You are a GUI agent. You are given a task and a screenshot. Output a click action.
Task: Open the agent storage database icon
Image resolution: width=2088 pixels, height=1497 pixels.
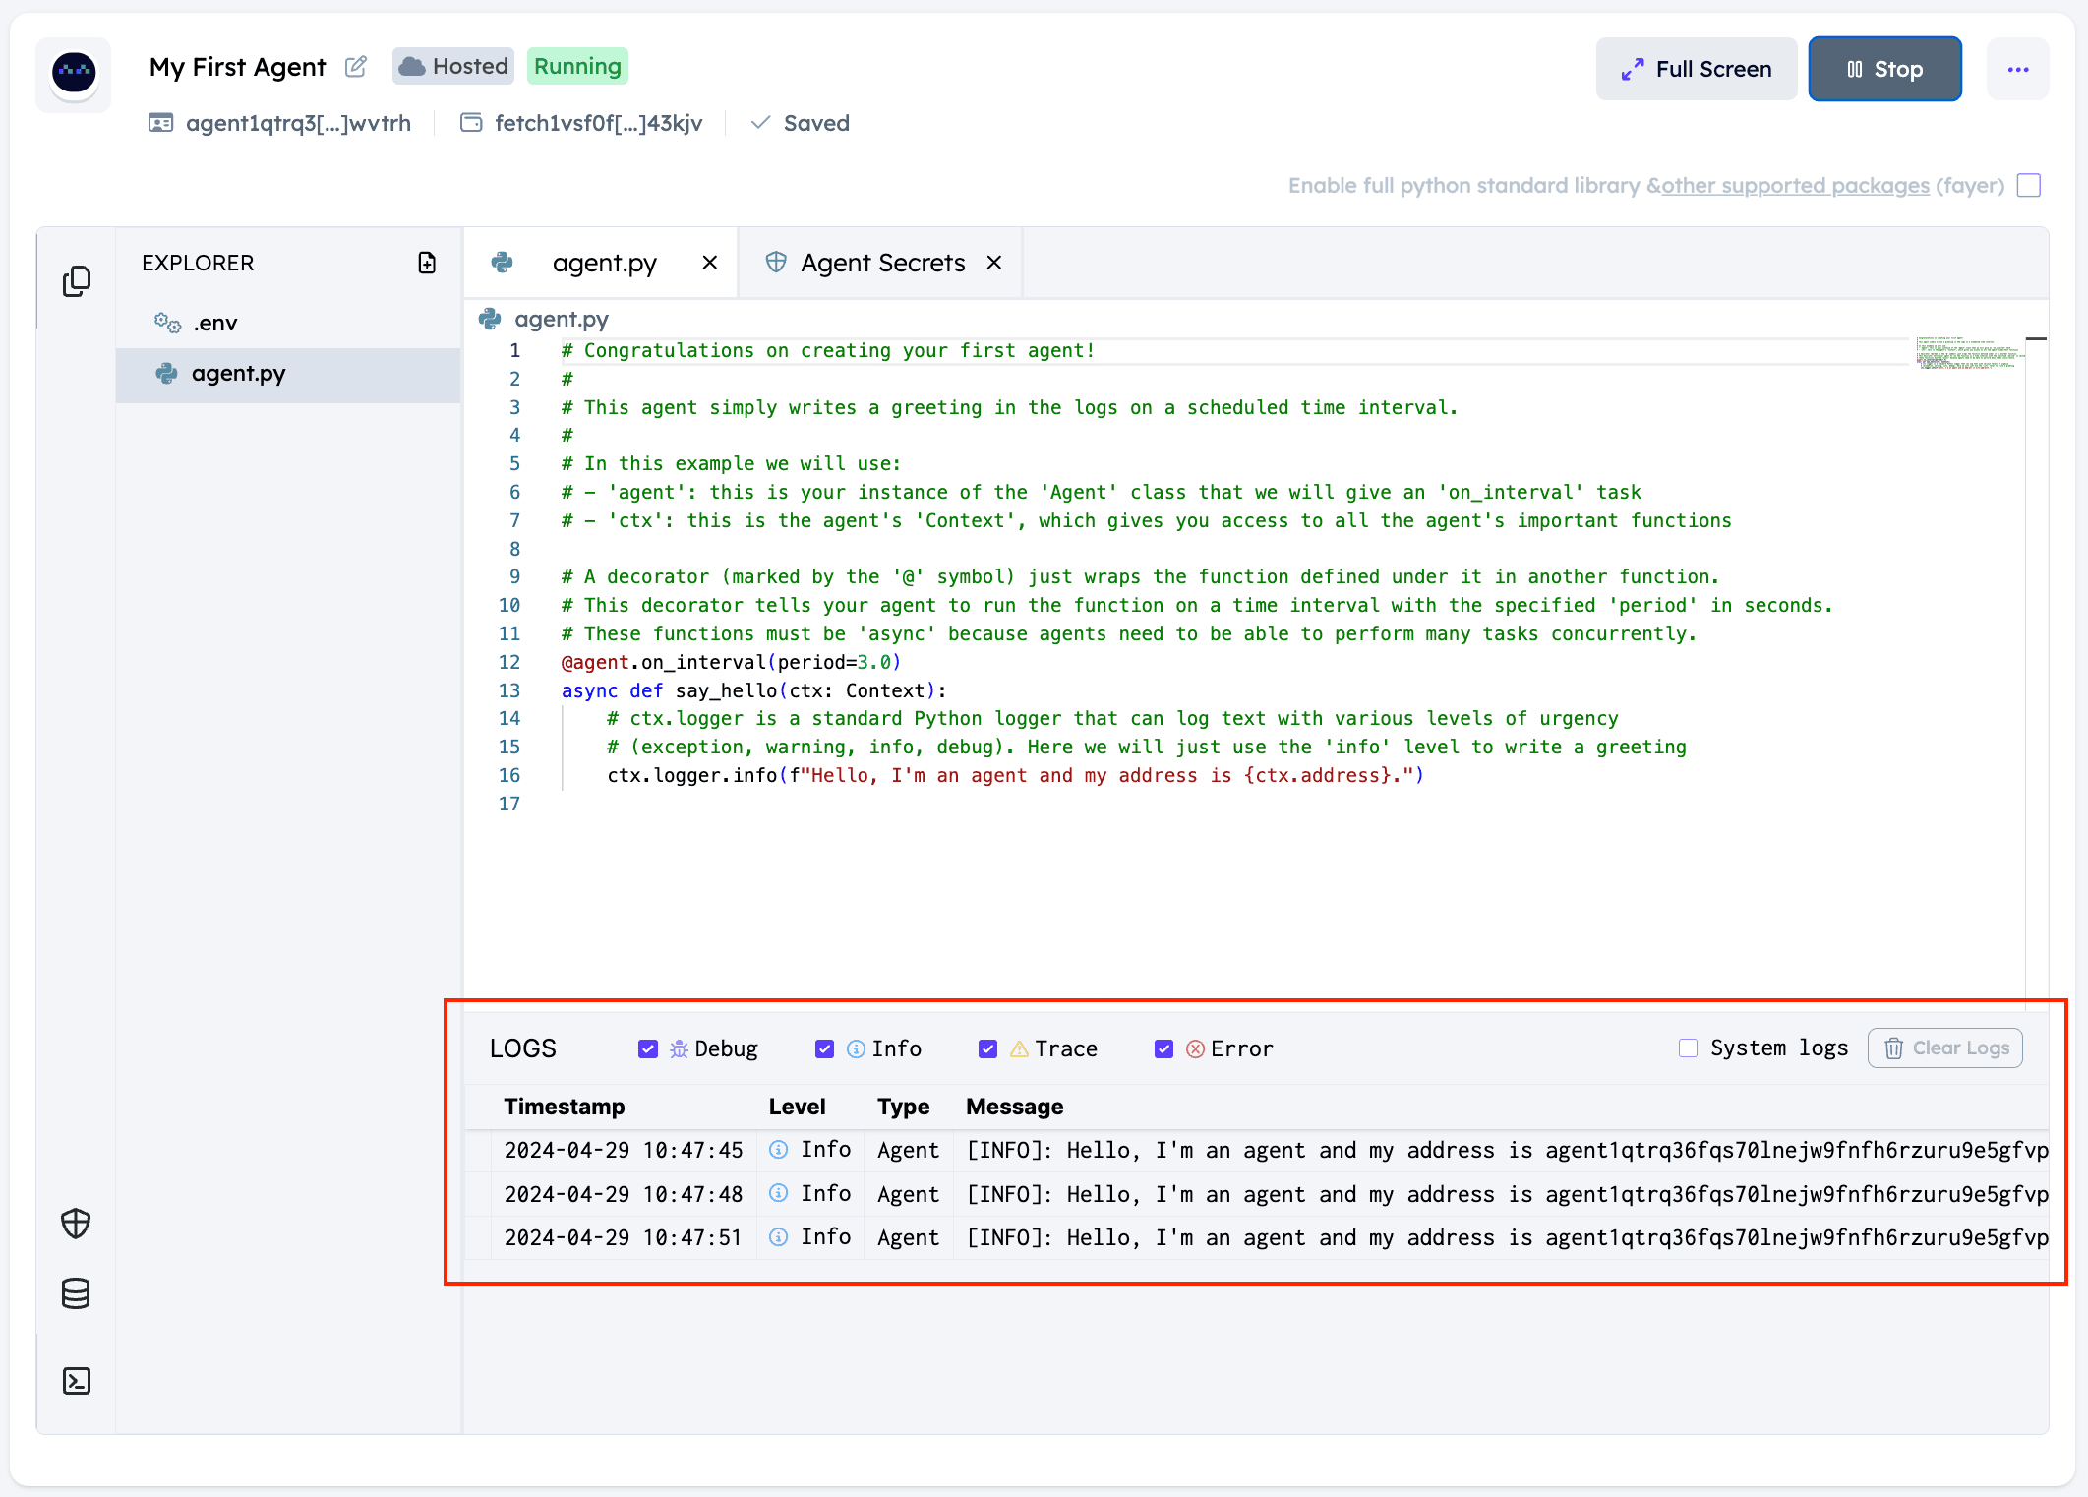point(76,1293)
